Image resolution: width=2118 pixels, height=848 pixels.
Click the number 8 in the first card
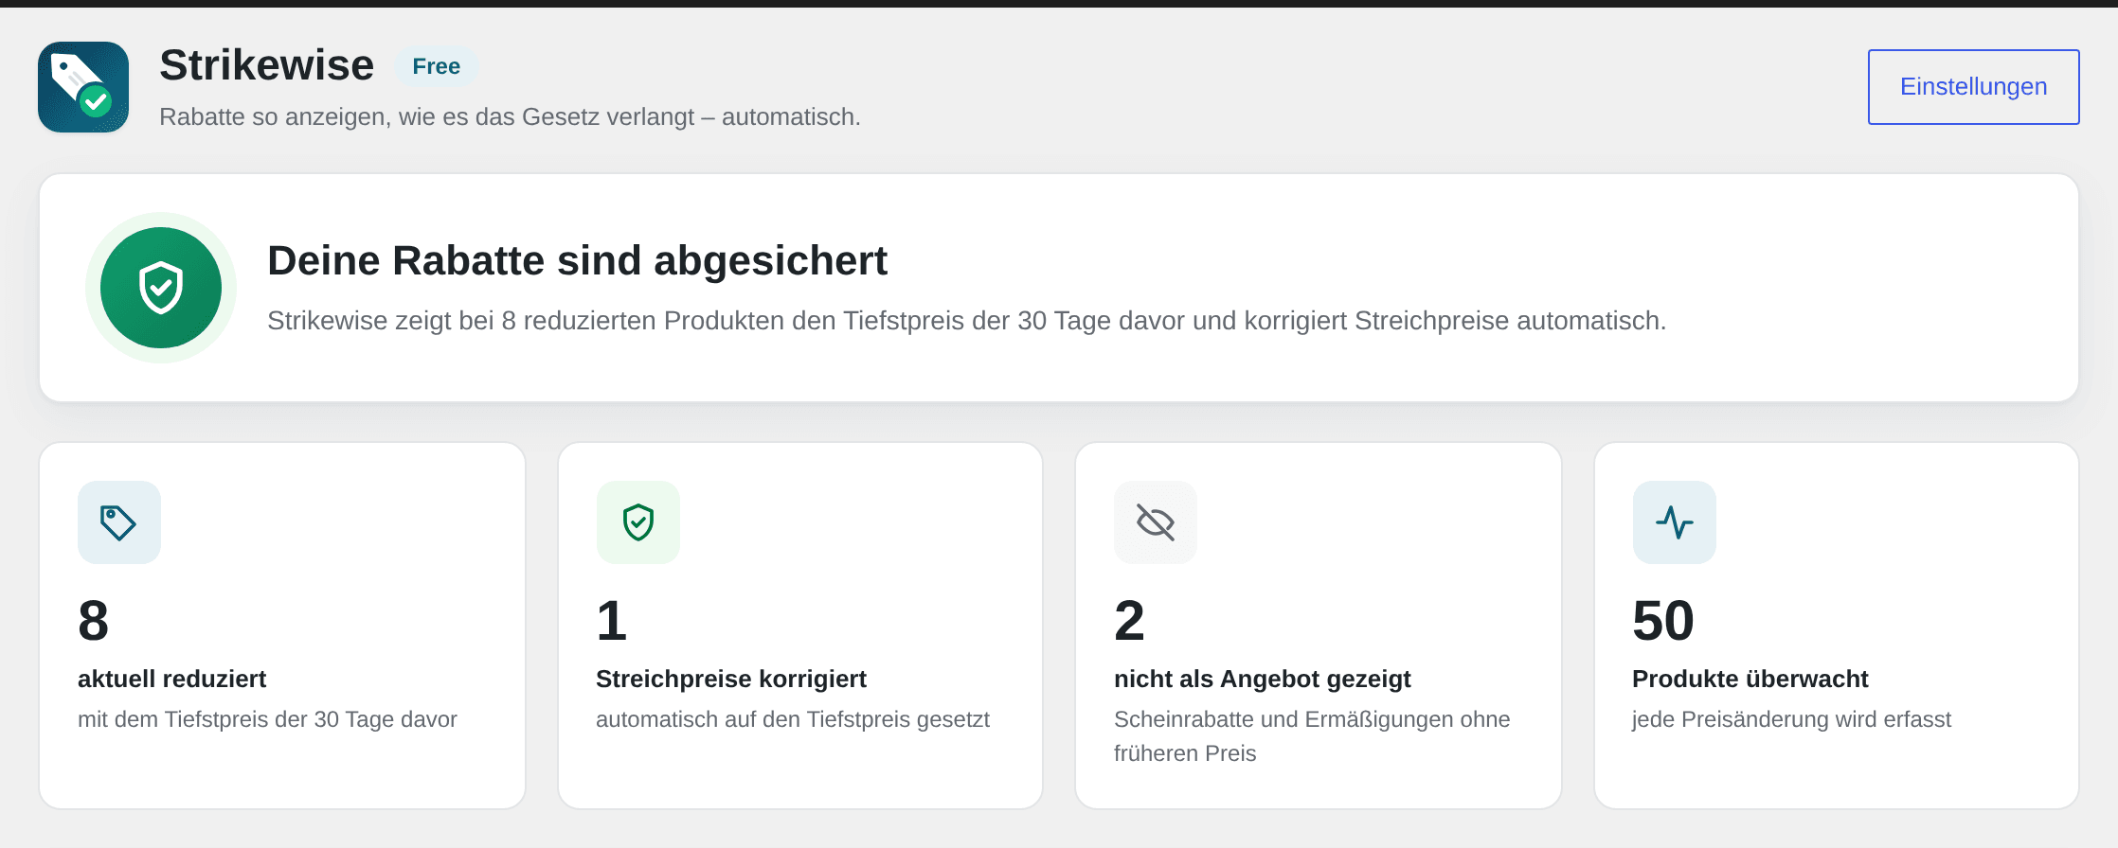pyautogui.click(x=93, y=621)
